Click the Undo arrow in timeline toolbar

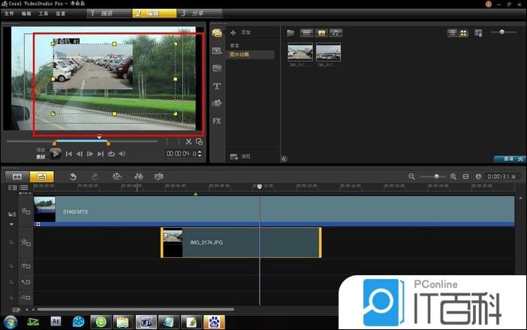(x=73, y=176)
